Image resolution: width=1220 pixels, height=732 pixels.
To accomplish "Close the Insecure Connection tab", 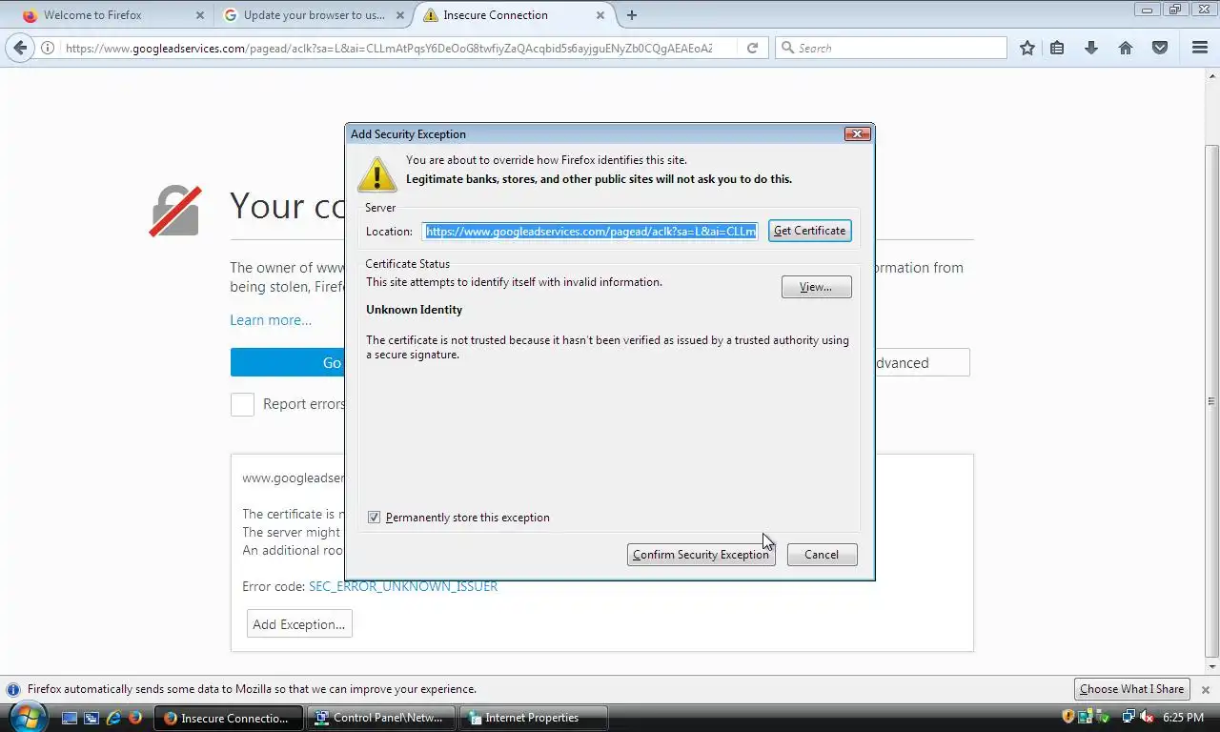I will click(x=600, y=15).
